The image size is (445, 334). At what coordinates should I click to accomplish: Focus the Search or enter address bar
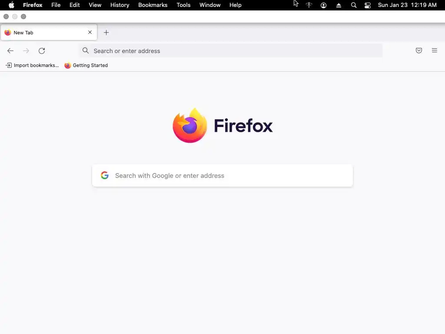pos(230,50)
